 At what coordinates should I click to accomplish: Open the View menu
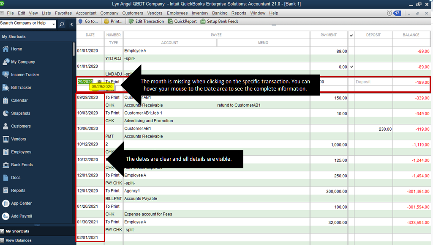click(x=33, y=13)
